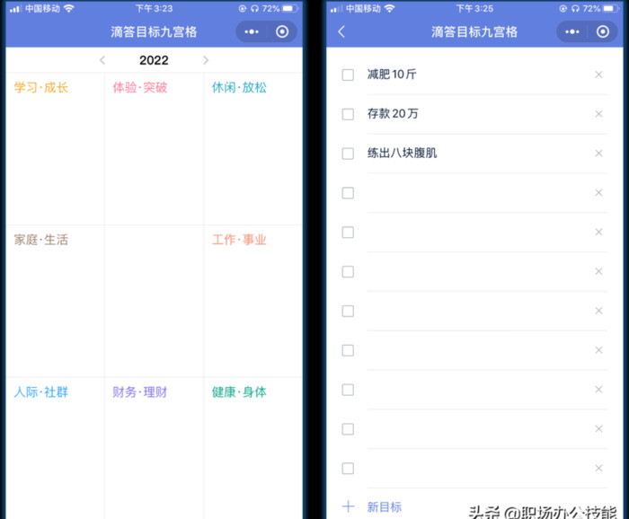
Task: Tap the battery icon in right phone status bar
Action: coord(611,8)
